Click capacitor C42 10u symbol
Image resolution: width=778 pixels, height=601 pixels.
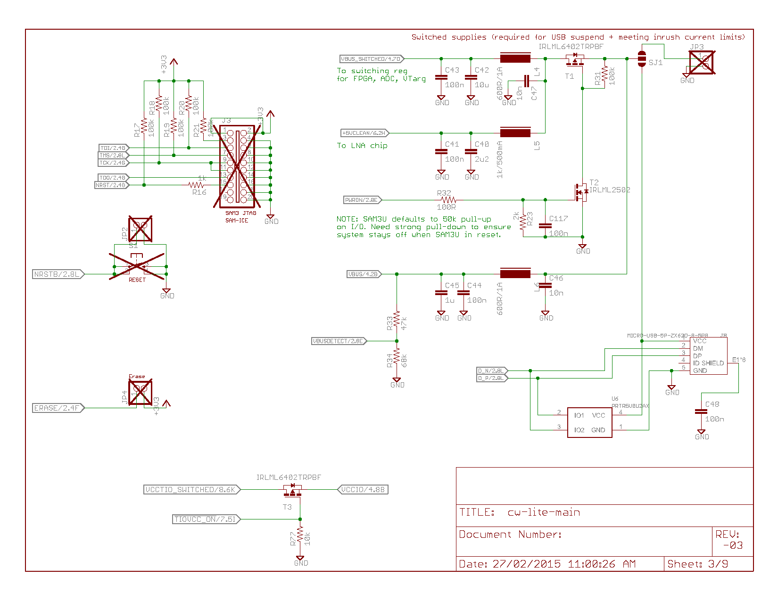pos(471,77)
